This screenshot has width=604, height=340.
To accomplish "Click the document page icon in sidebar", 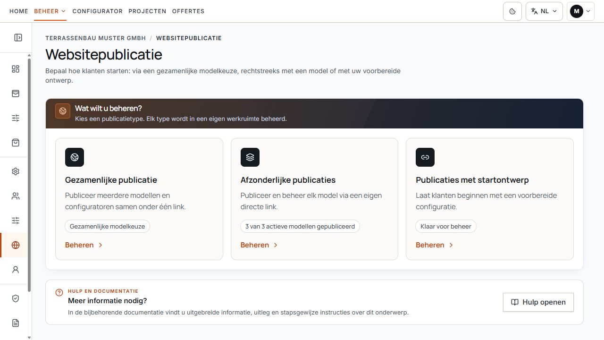I will tap(16, 323).
